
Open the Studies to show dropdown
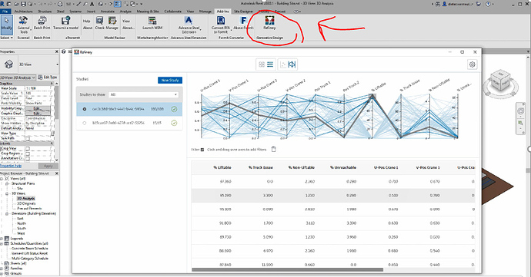click(x=144, y=94)
